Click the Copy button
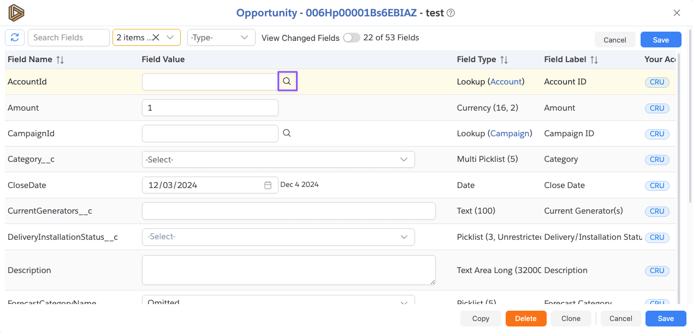The width and height of the screenshot is (693, 333). (x=481, y=319)
